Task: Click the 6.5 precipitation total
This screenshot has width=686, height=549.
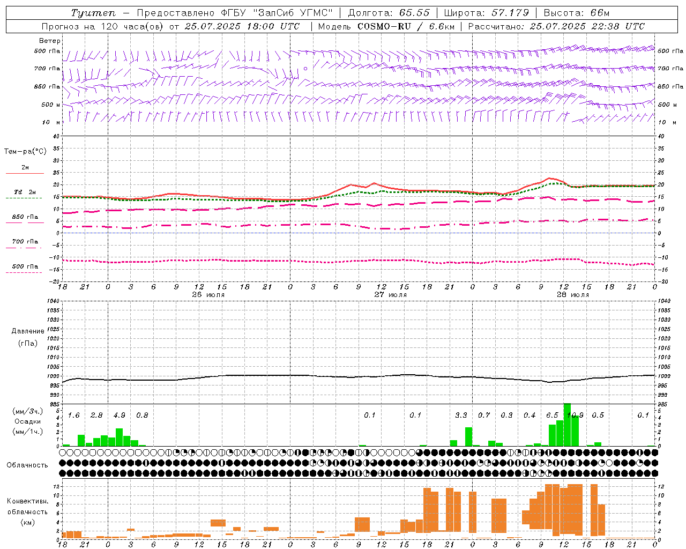Action: (x=552, y=416)
